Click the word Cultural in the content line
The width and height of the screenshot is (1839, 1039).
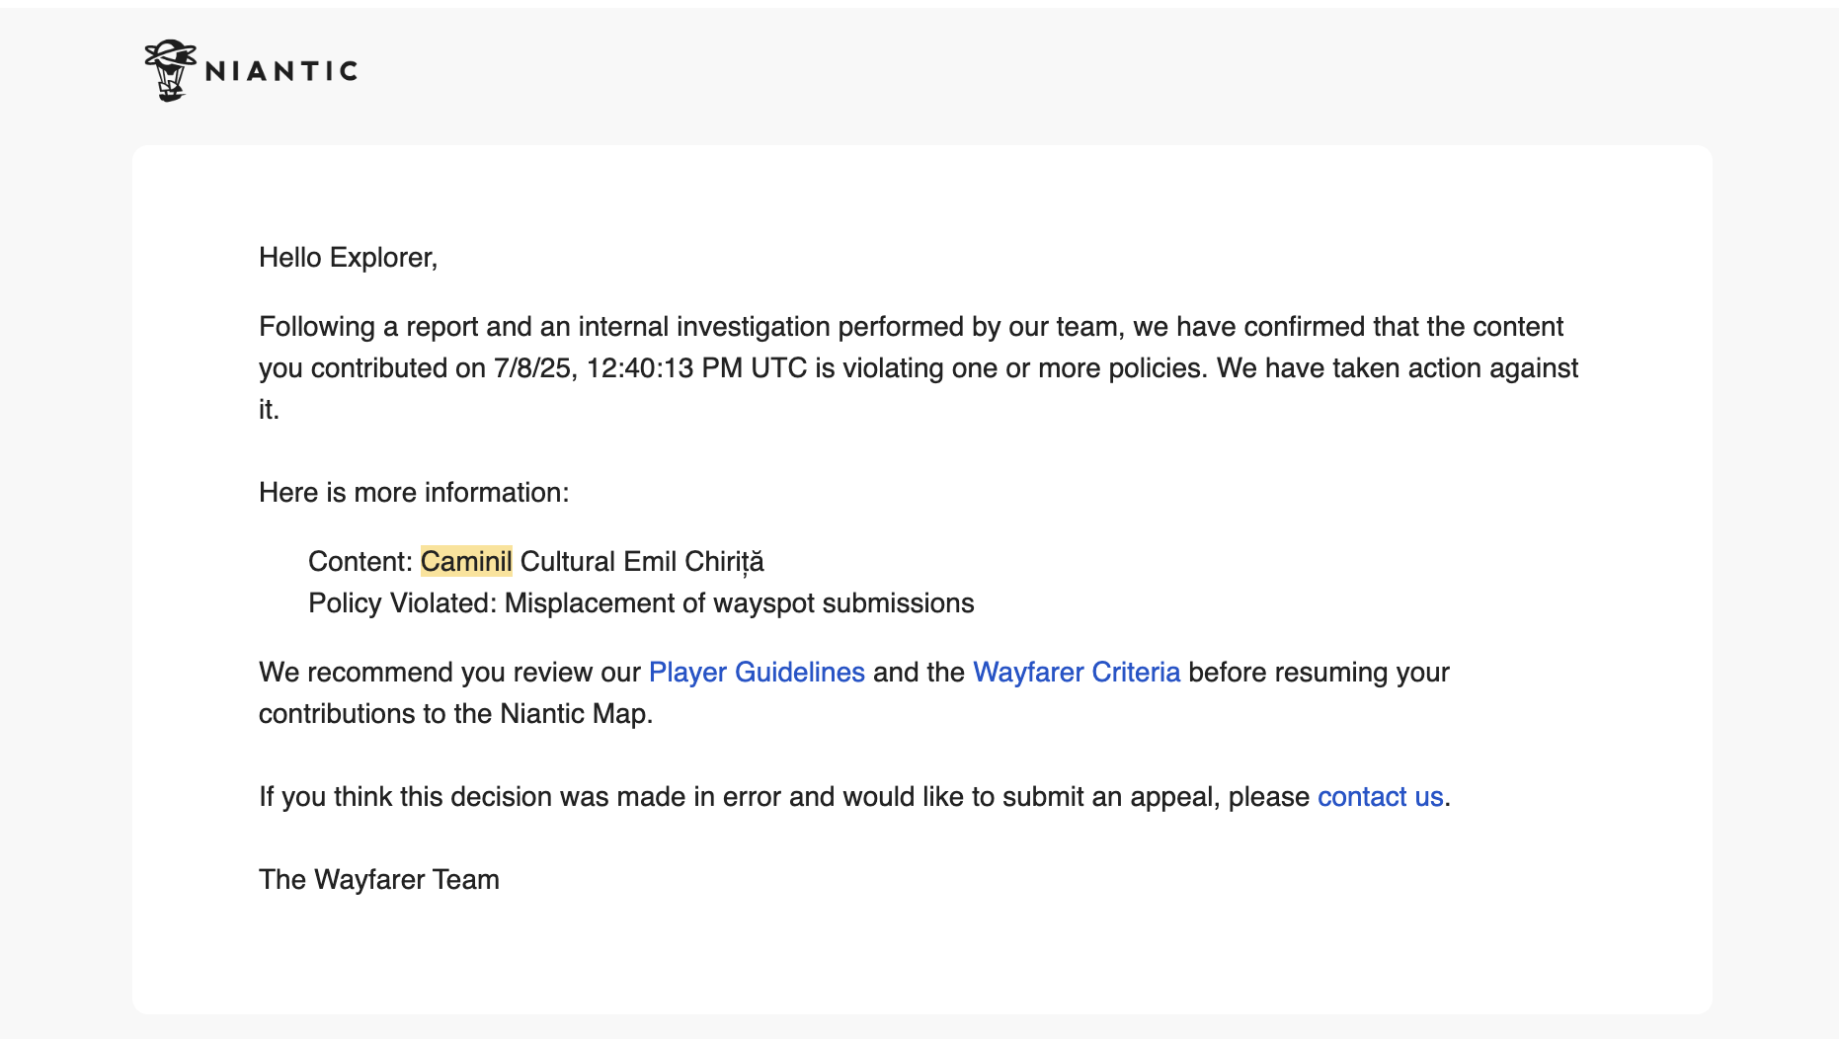pyautogui.click(x=568, y=562)
